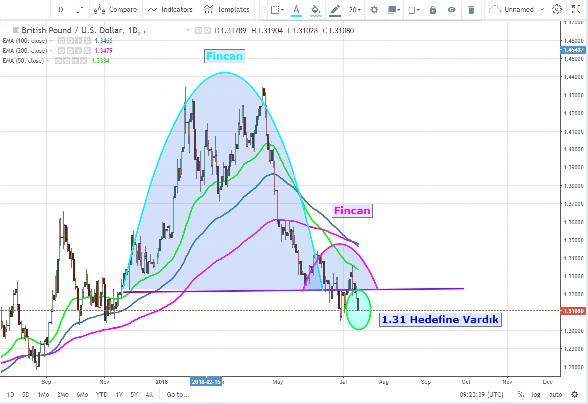
Task: Open the candlestick chart style selector
Action: [80, 9]
